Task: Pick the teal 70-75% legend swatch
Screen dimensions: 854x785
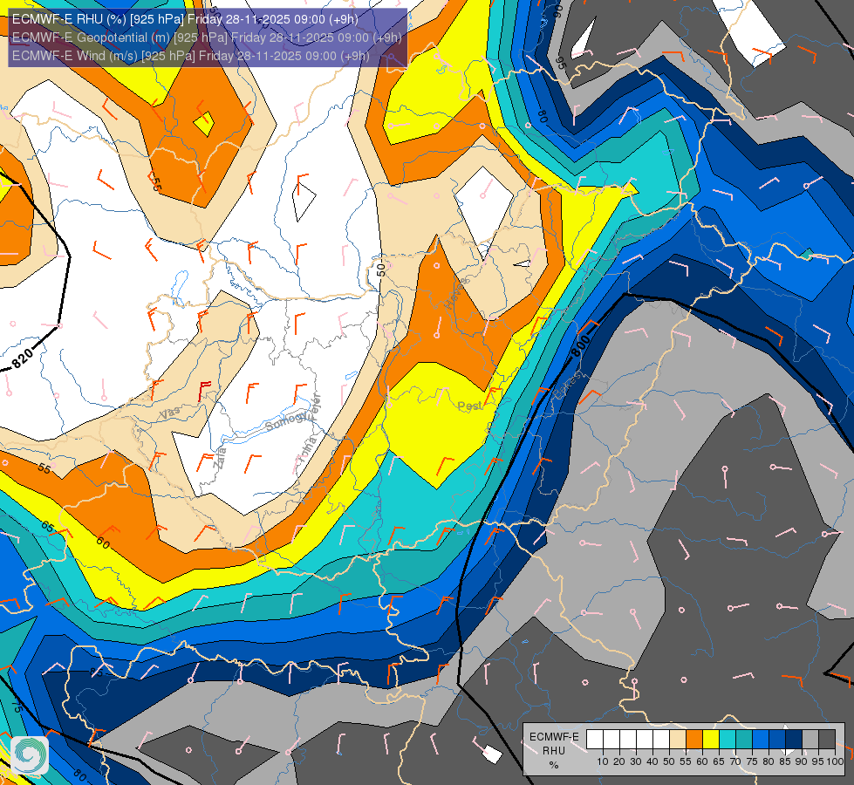Action: [x=744, y=740]
